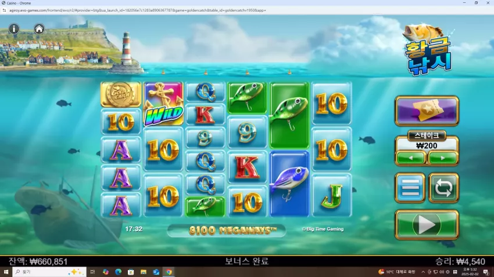
Task: Click the win amount ₩4,540 text
Action: pos(460,261)
